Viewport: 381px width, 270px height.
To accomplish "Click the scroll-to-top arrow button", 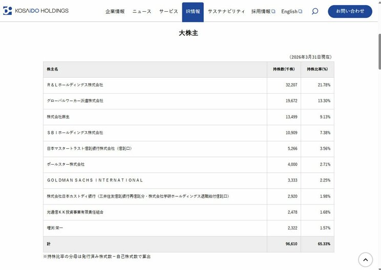I will (365, 260).
